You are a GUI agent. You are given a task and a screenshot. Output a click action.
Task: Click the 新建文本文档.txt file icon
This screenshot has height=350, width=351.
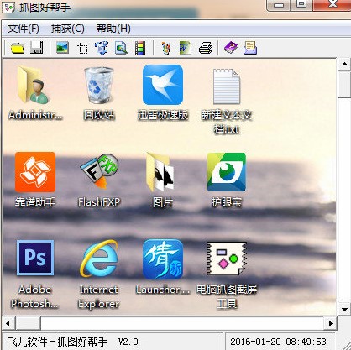[x=227, y=86]
